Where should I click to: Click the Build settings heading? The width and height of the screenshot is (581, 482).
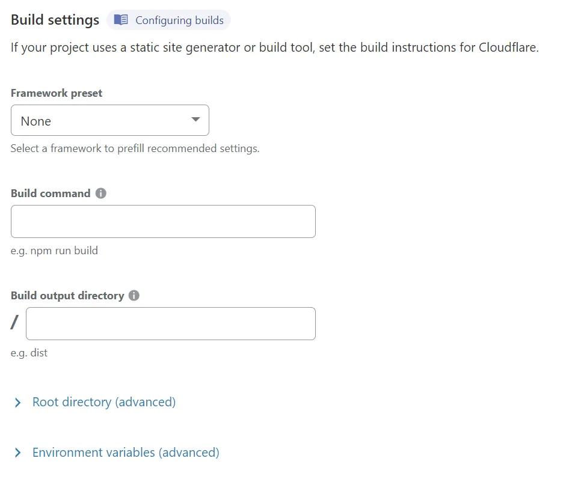coord(55,19)
